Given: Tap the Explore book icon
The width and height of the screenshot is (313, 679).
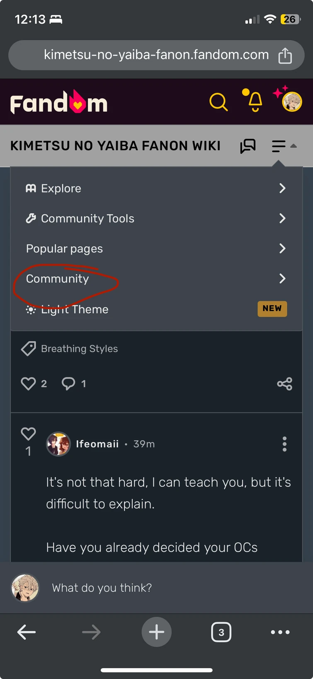Looking at the screenshot, I should point(31,188).
